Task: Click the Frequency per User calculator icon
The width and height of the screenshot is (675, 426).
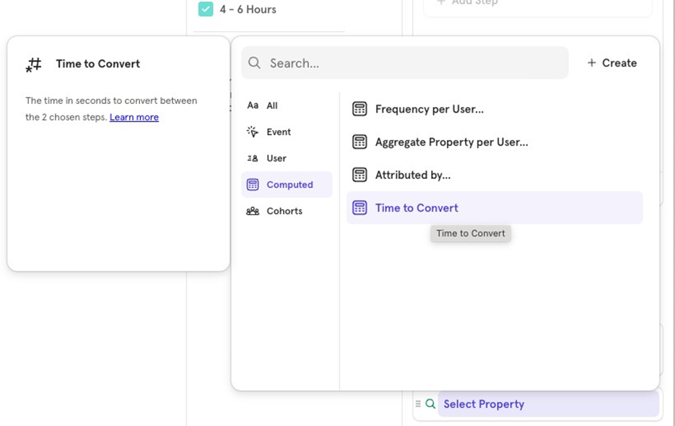Action: click(360, 109)
